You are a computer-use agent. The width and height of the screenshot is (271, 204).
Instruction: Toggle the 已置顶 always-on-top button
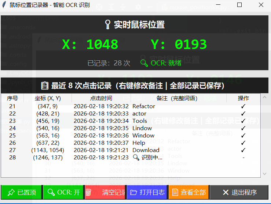coord(21,192)
